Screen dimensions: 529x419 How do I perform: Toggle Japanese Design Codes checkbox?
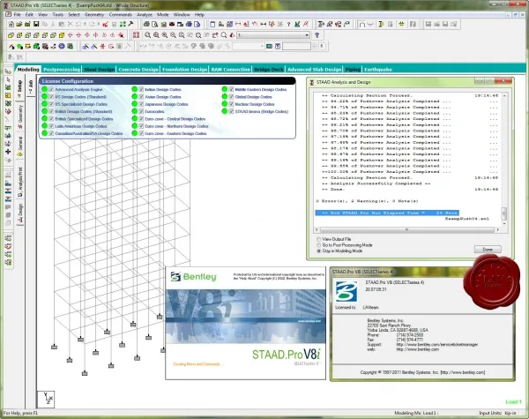tap(141, 104)
